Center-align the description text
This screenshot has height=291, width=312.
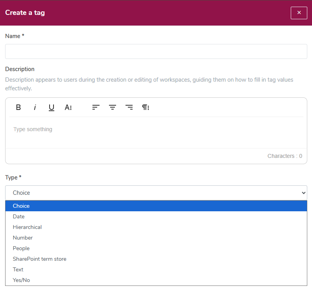click(113, 108)
